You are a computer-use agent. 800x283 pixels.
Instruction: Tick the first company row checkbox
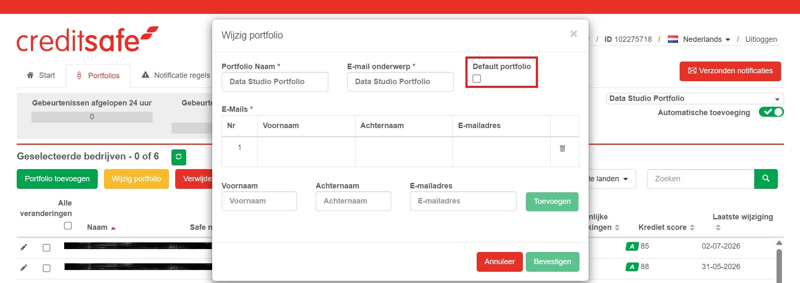point(47,248)
